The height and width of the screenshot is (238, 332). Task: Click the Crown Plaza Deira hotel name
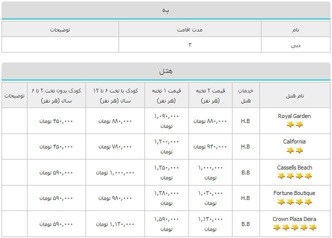(294, 219)
